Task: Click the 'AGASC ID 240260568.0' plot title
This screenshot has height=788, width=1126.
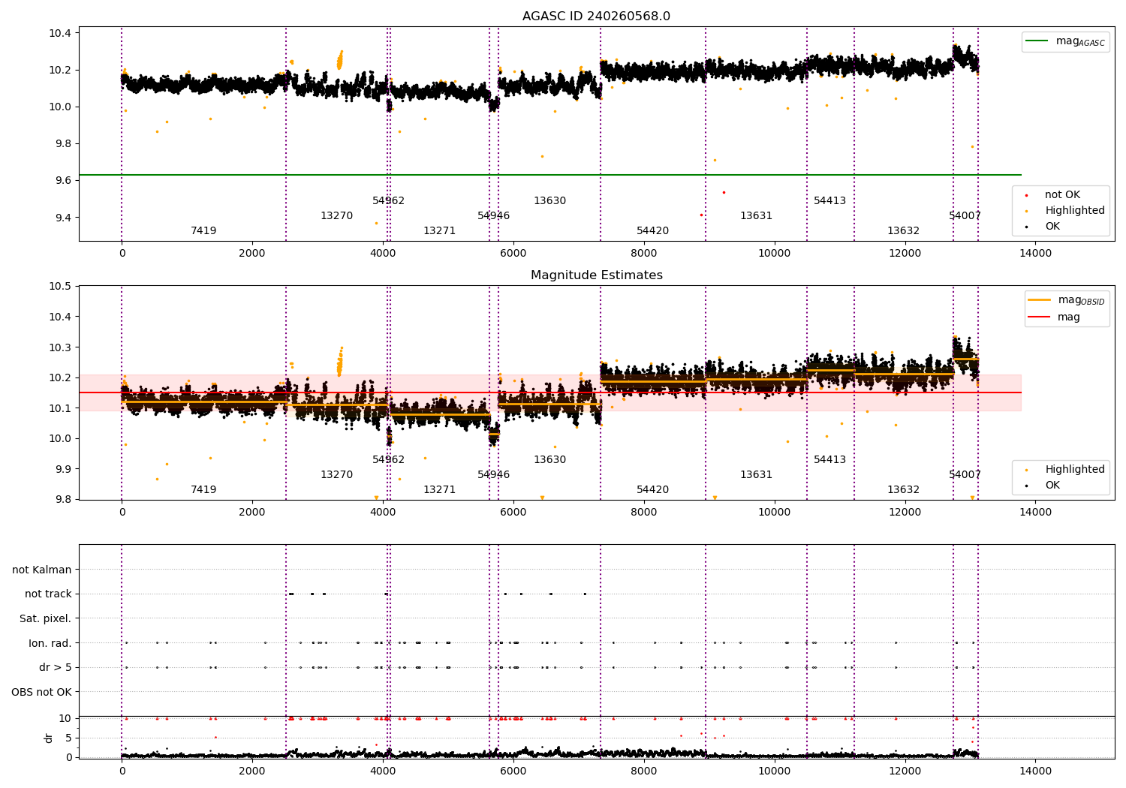Action: [596, 17]
